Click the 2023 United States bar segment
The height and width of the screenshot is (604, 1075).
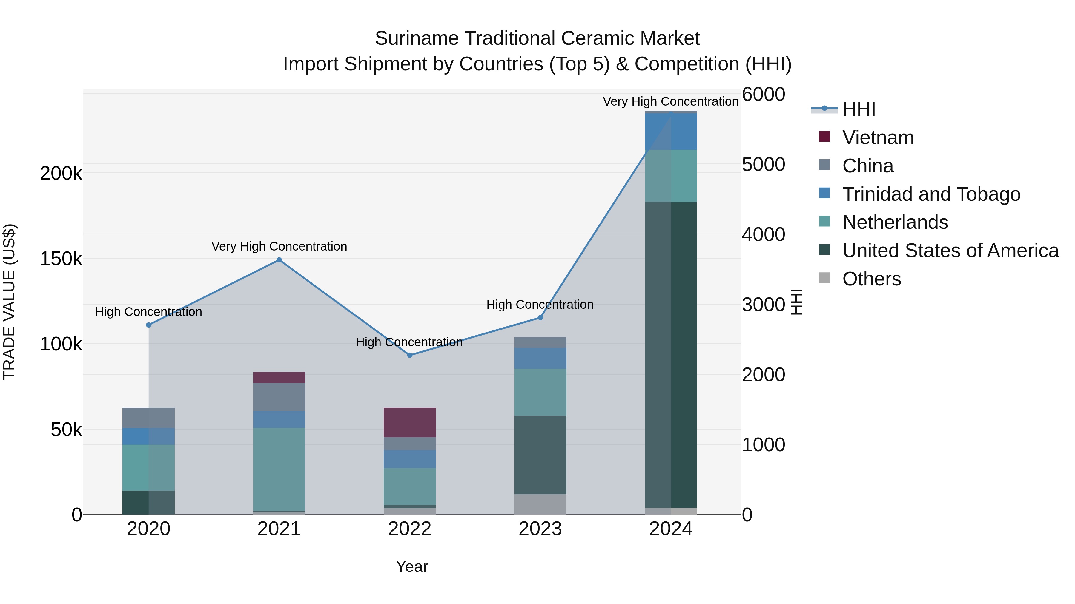point(540,455)
